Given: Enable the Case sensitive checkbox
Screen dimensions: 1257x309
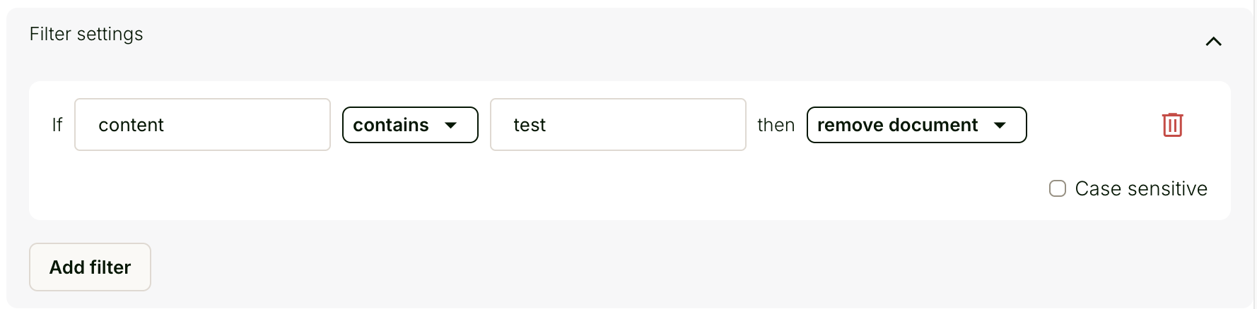Looking at the screenshot, I should 1058,188.
